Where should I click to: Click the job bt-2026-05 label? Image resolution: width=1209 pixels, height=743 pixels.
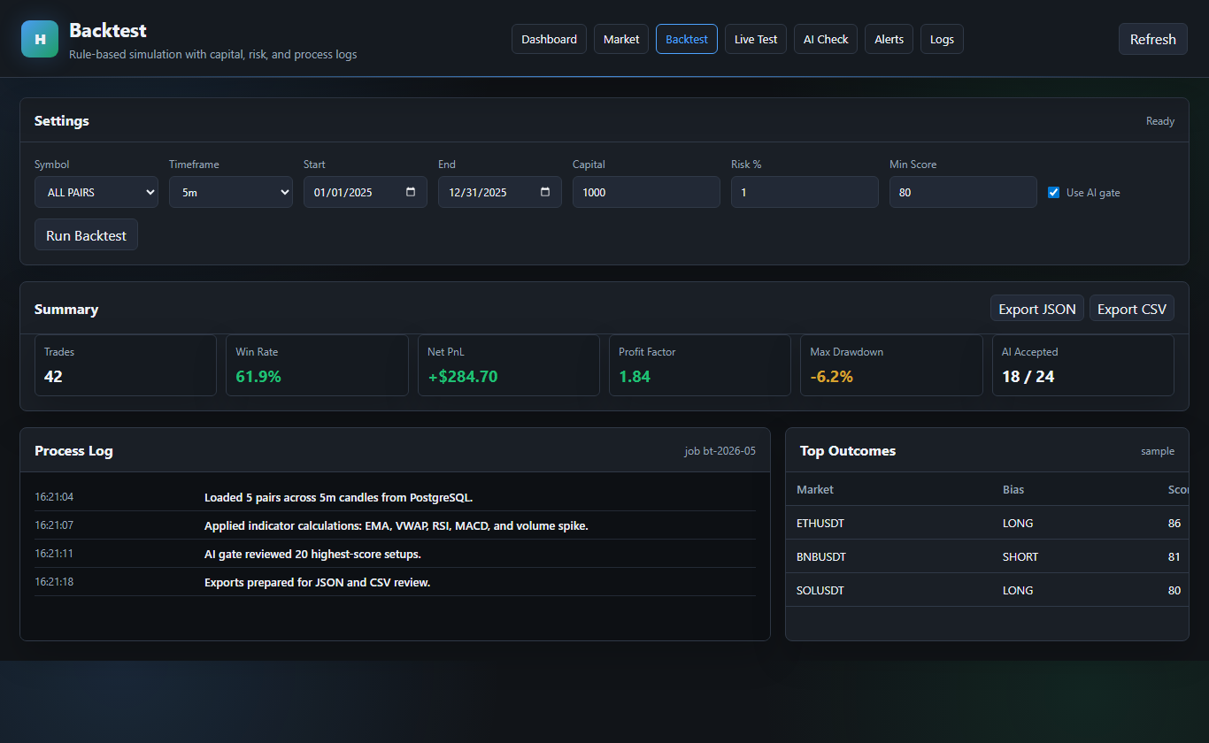[720, 451]
